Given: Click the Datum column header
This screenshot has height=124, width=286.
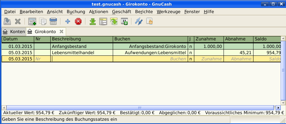Looking at the screenshot, I should pos(18,39).
